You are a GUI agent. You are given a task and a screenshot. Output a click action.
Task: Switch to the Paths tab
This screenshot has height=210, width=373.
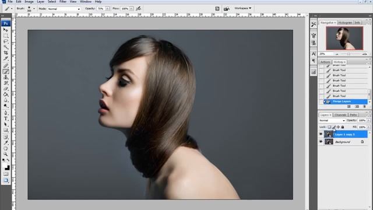pyautogui.click(x=353, y=115)
